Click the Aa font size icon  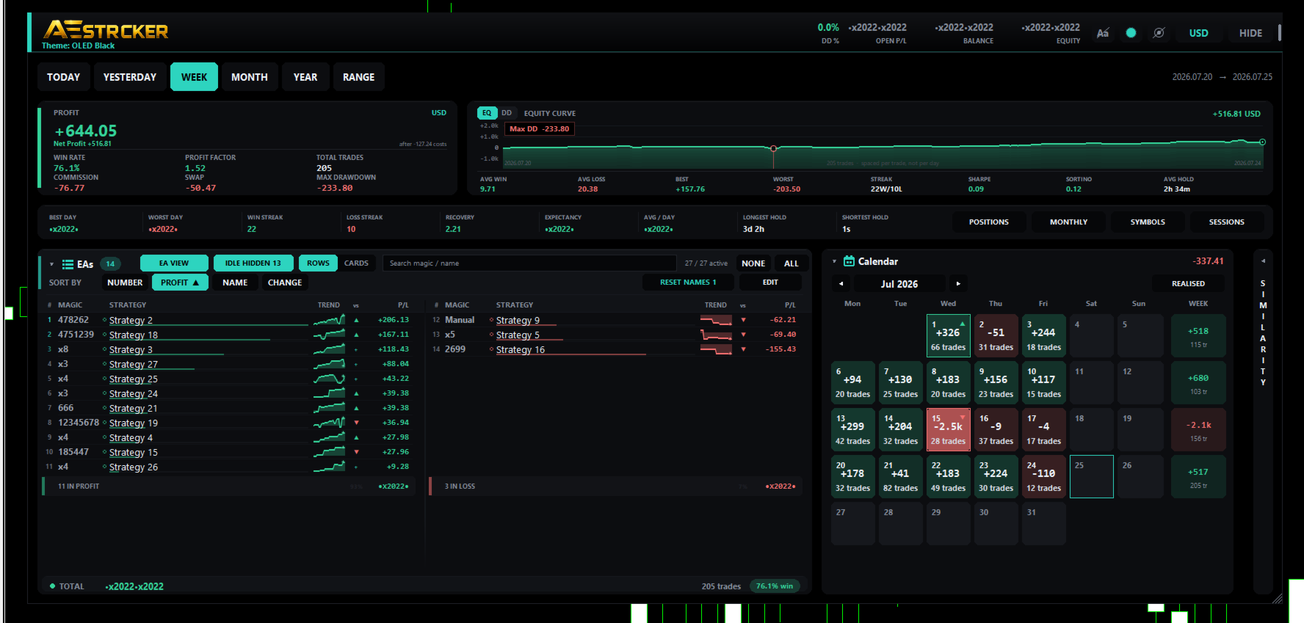tap(1103, 33)
